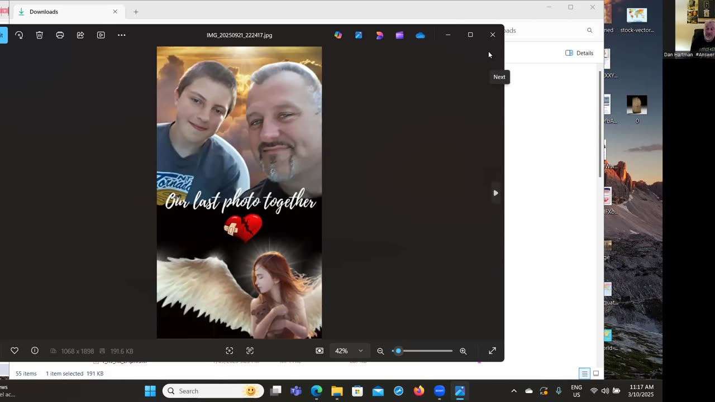
Task: Switch to details list view in Explorer
Action: tap(584, 374)
